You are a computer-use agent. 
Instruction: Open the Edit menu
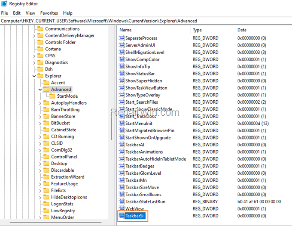click(17, 13)
